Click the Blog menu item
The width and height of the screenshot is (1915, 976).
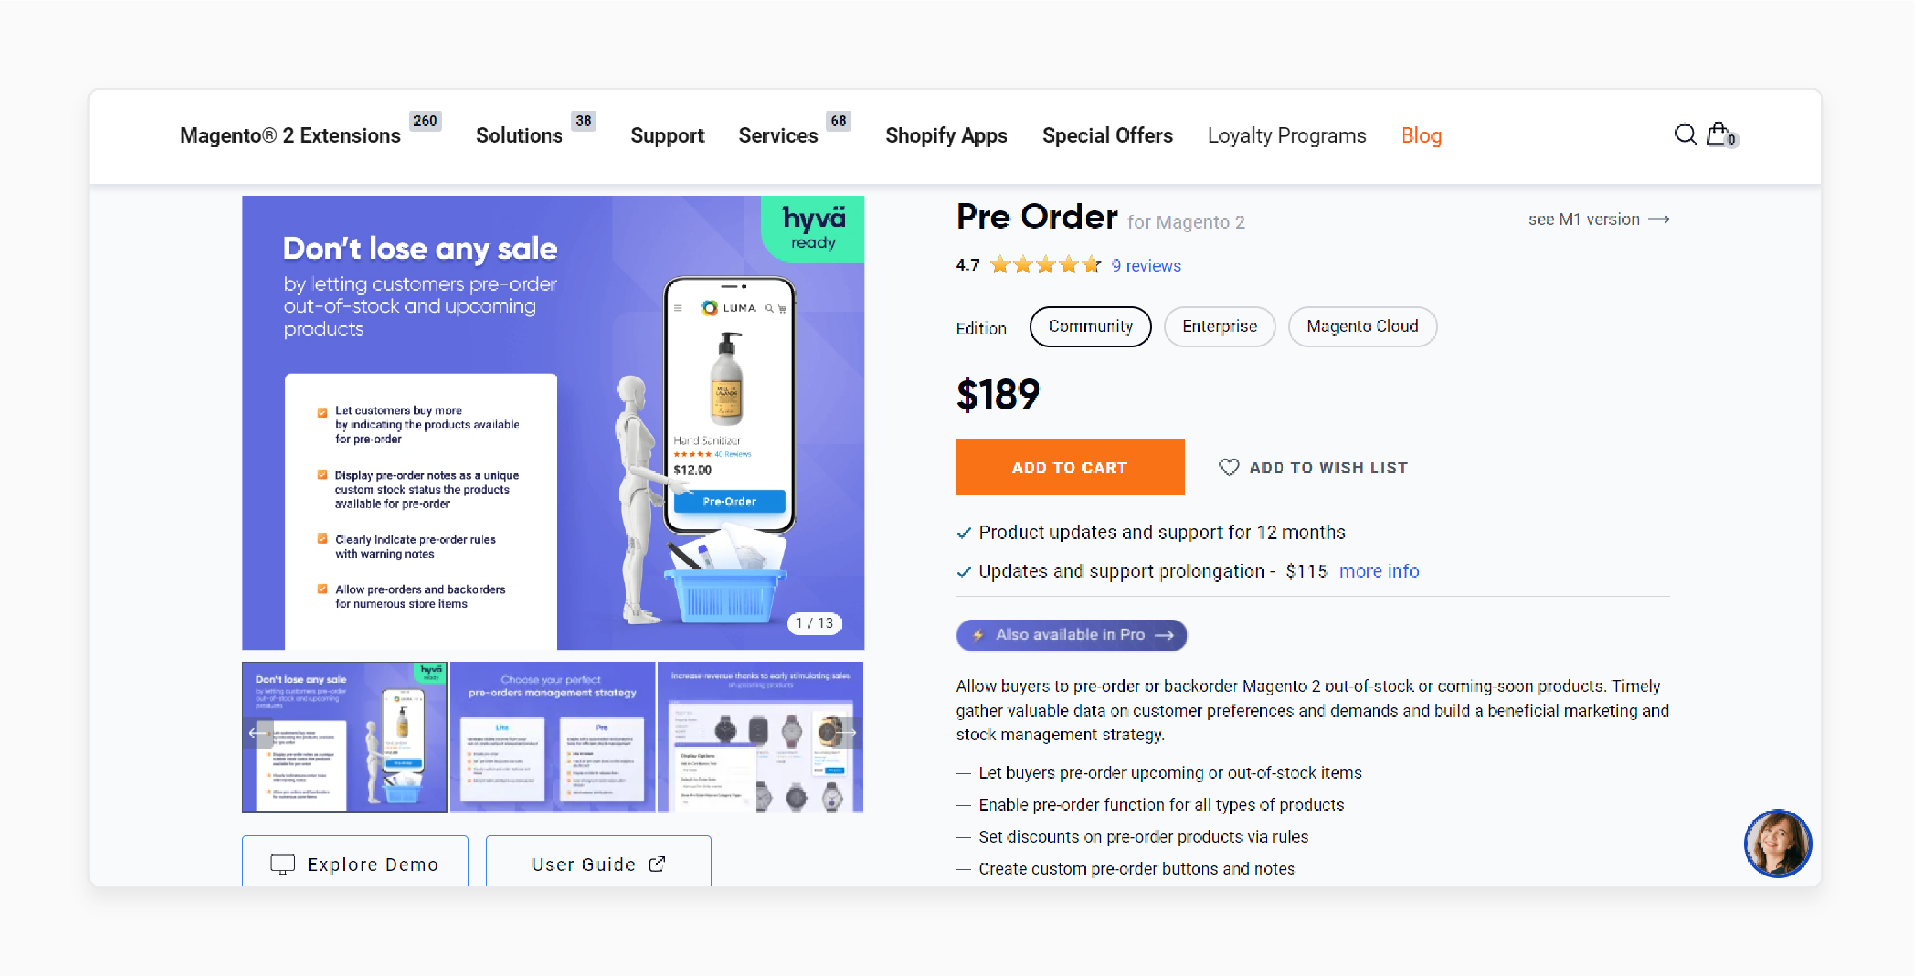(1421, 136)
